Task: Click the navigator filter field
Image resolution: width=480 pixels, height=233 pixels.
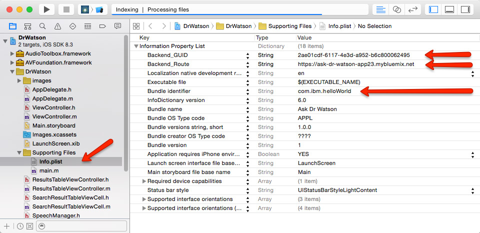Action: 81,226
